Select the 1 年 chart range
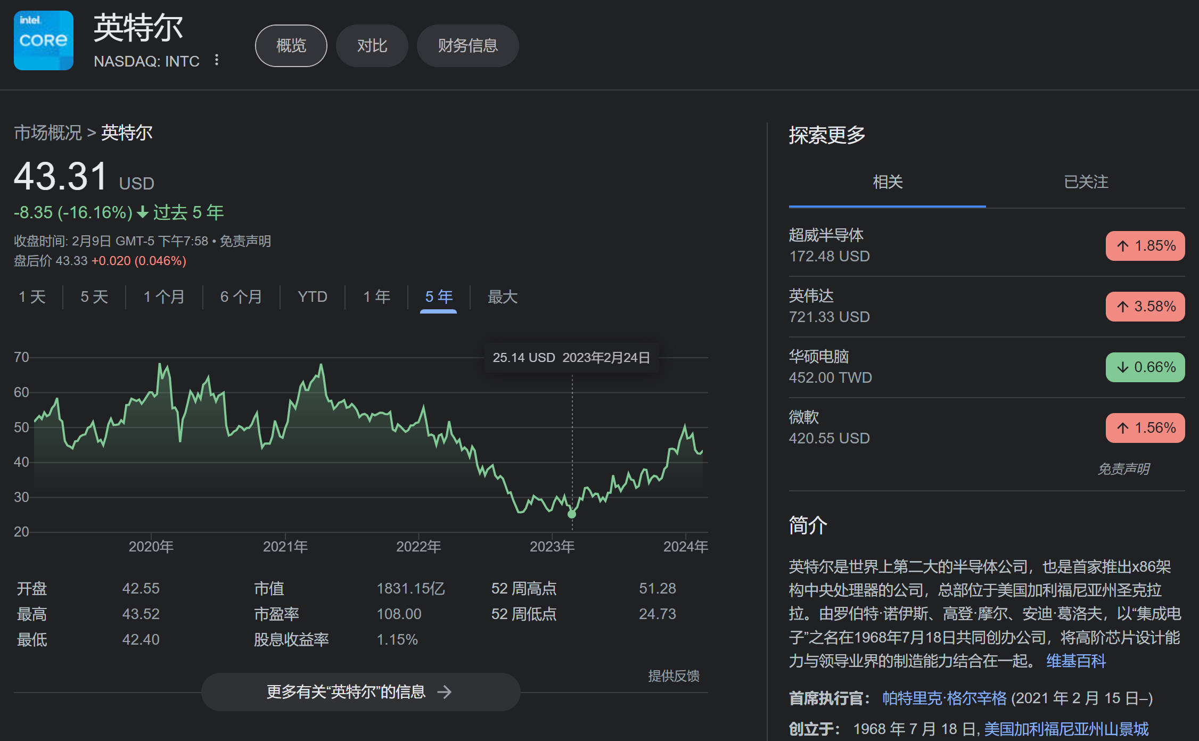Image resolution: width=1199 pixels, height=741 pixels. click(377, 297)
